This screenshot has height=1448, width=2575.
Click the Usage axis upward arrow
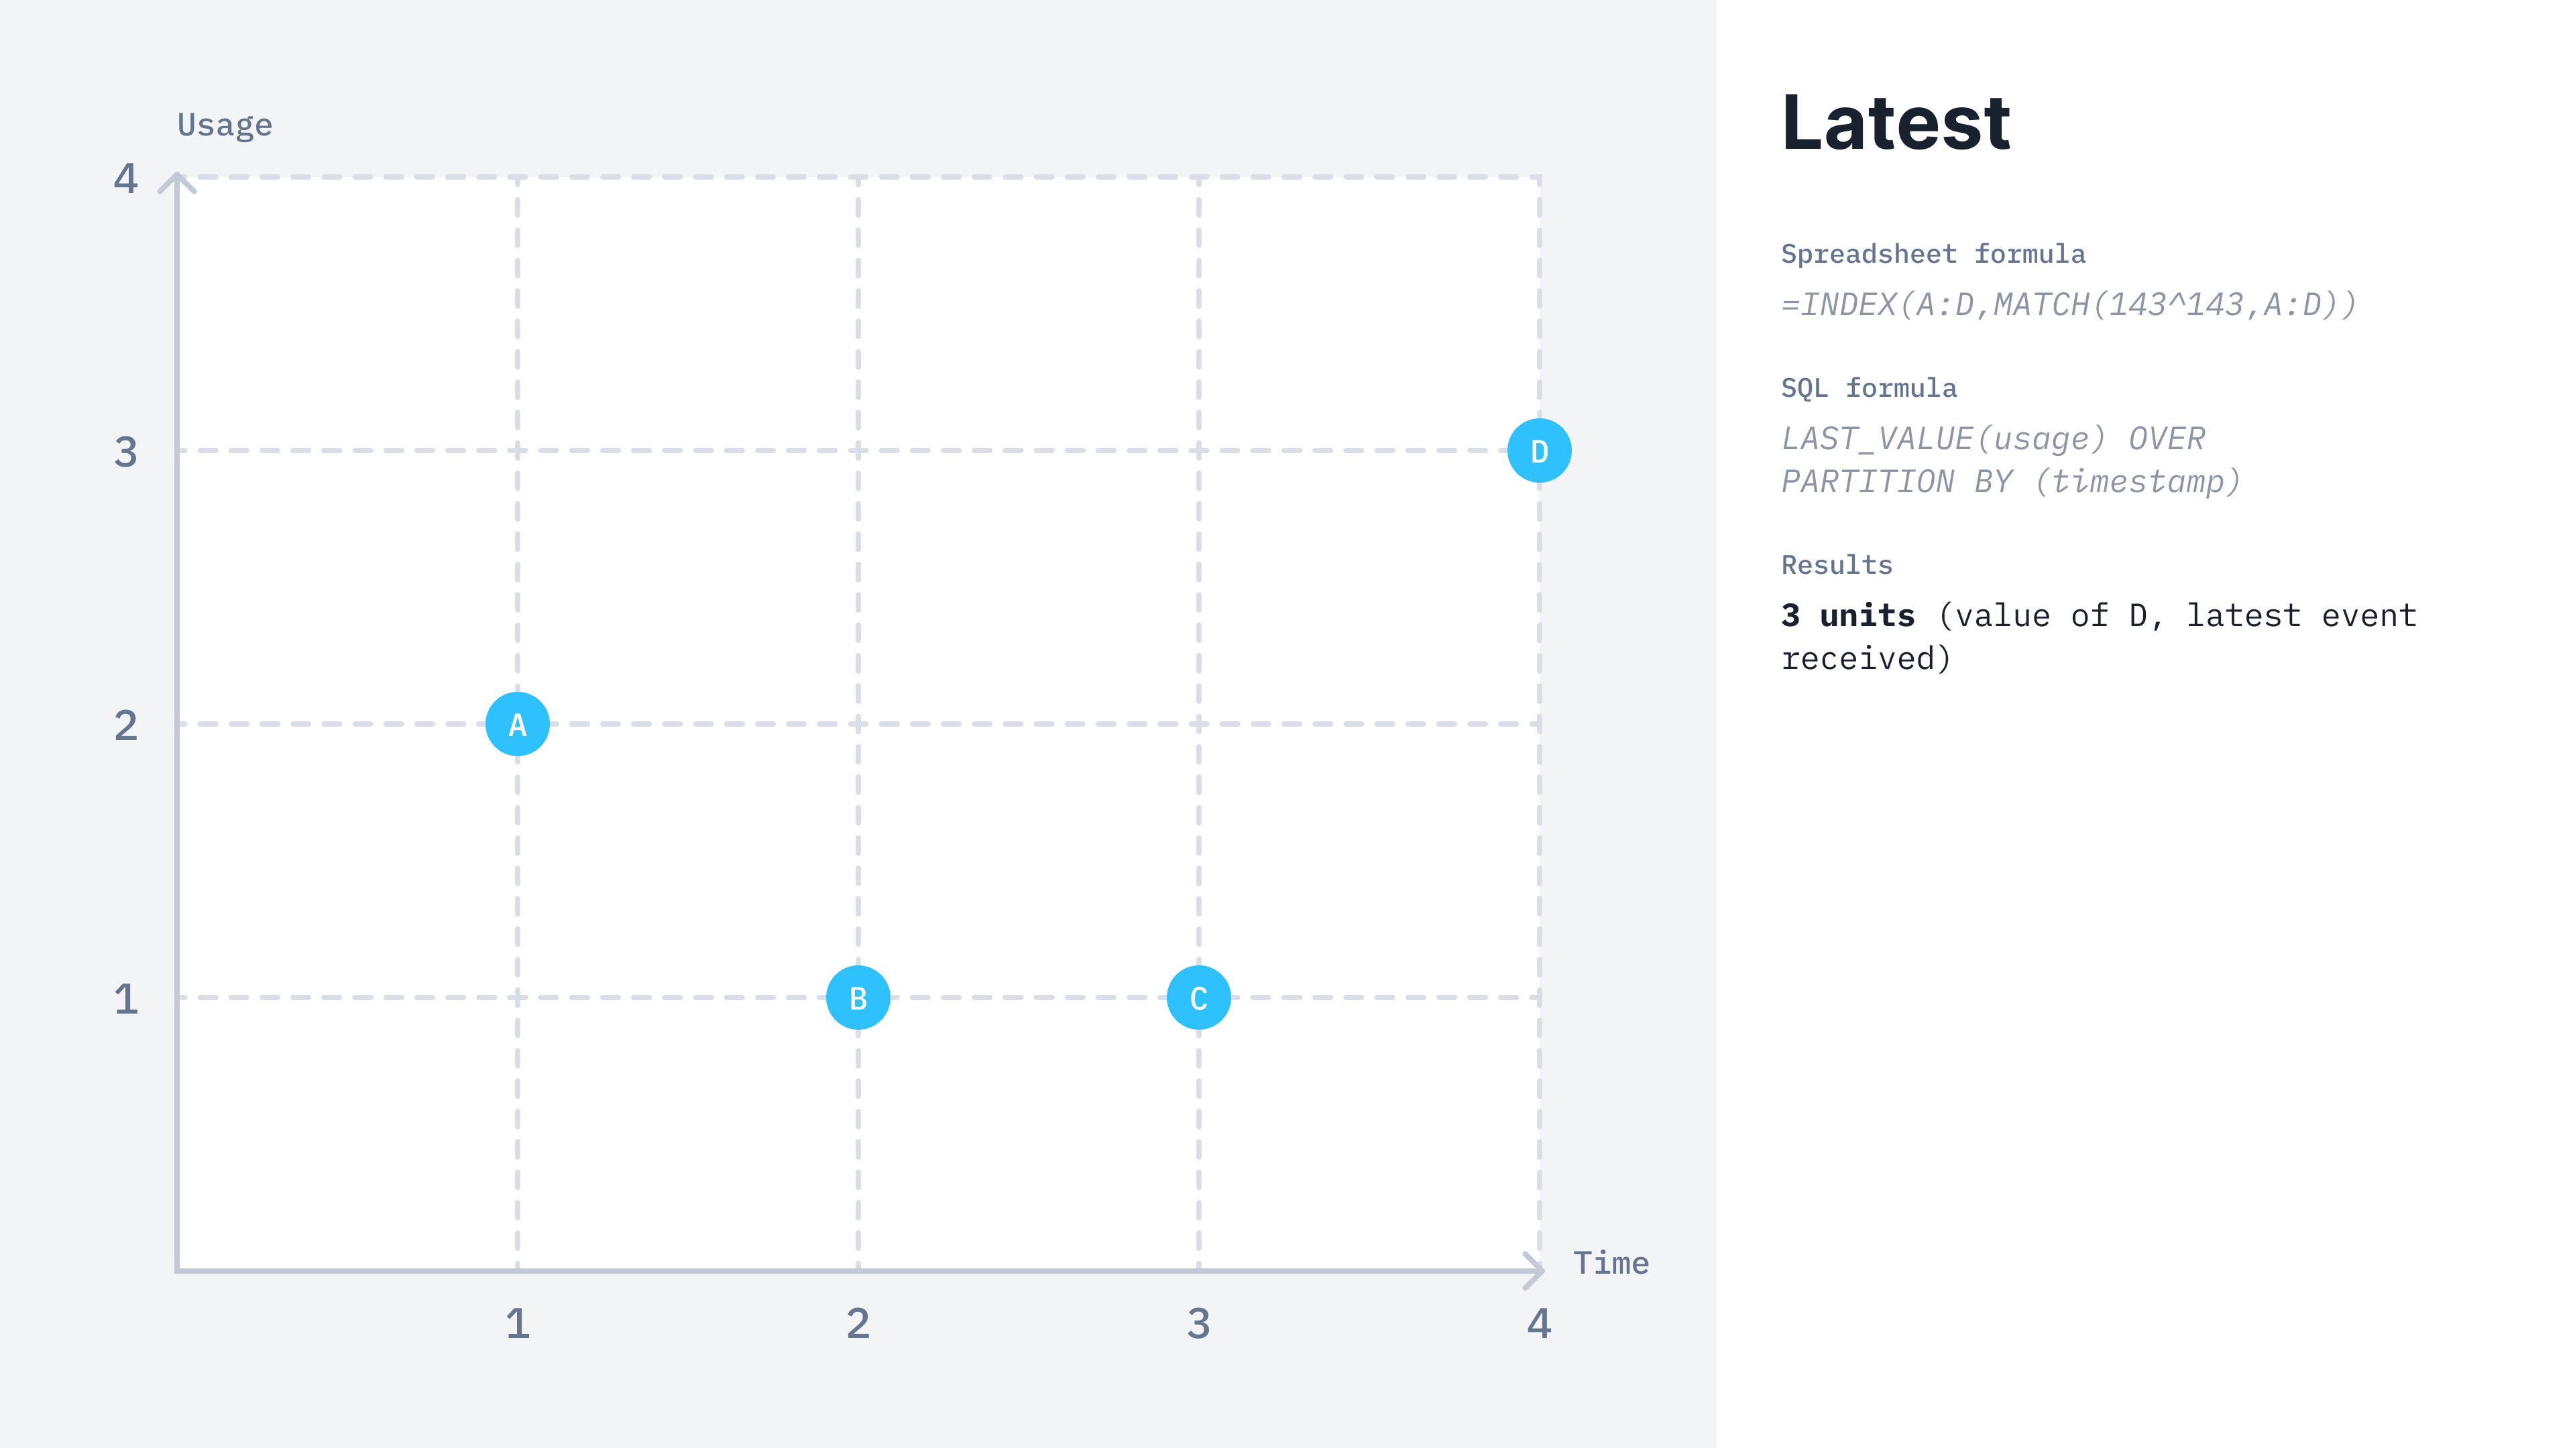(177, 183)
